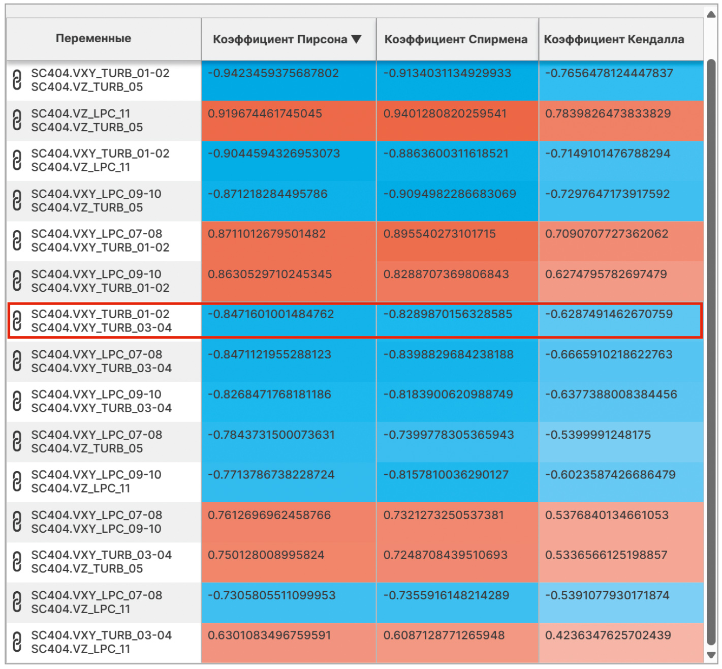Click link icon for VXY_TURB_03-04 and VZ_LPC_11 pair
The height and width of the screenshot is (669, 722).
(x=17, y=643)
